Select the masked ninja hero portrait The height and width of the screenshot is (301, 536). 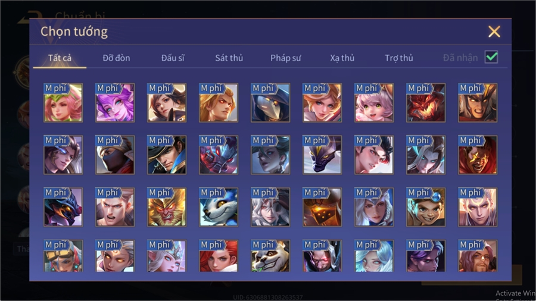click(115, 155)
